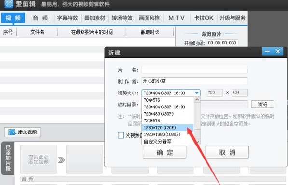Expand the 视频大小 dropdown arrow
The image size is (288, 185).
(197, 93)
